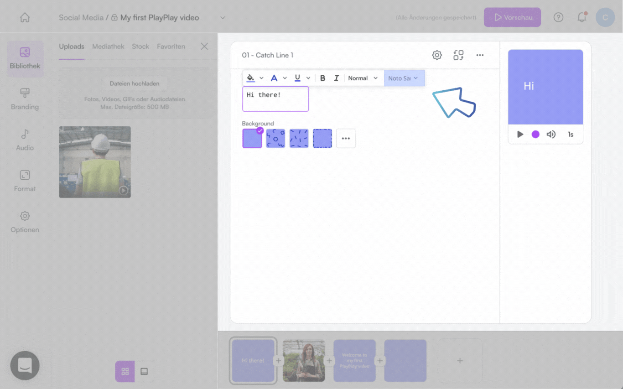Viewport: 623px width, 389px height.
Task: Open the notifications bell
Action: [x=581, y=17]
